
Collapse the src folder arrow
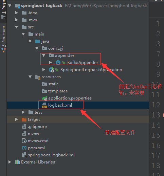[x=17, y=27]
